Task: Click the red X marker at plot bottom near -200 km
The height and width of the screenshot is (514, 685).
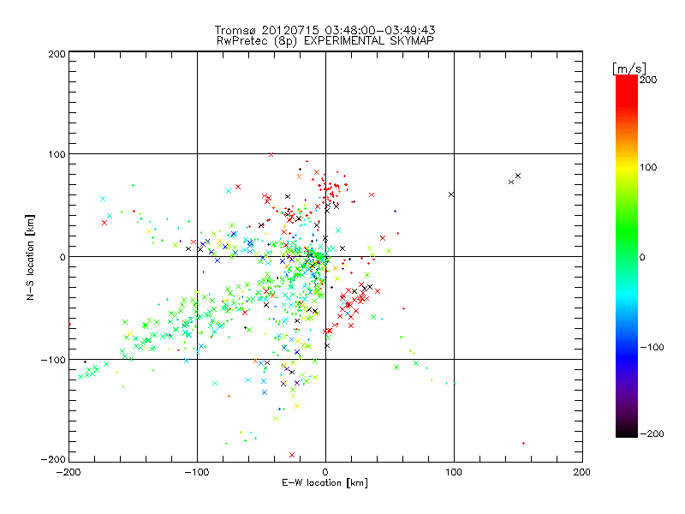Action: pyautogui.click(x=292, y=455)
